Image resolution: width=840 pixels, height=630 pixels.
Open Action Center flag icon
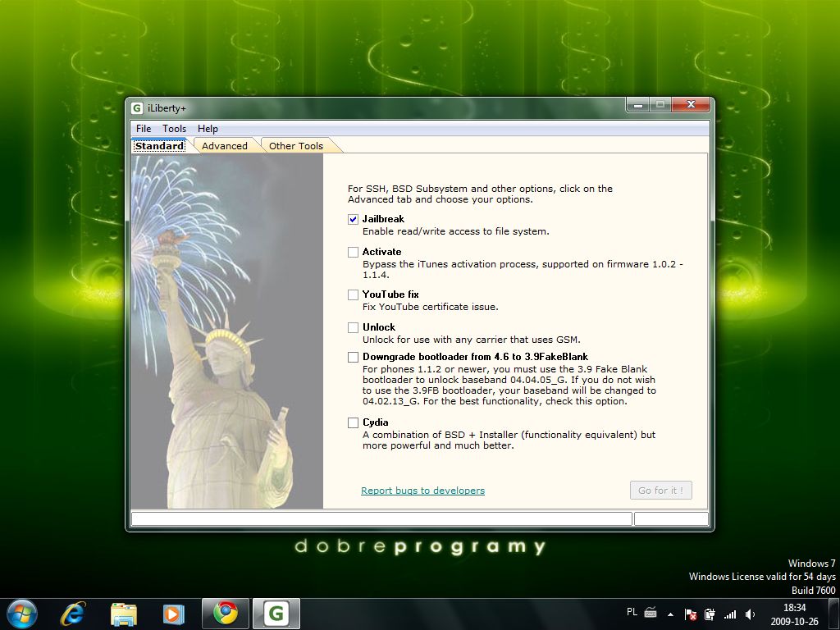(691, 614)
